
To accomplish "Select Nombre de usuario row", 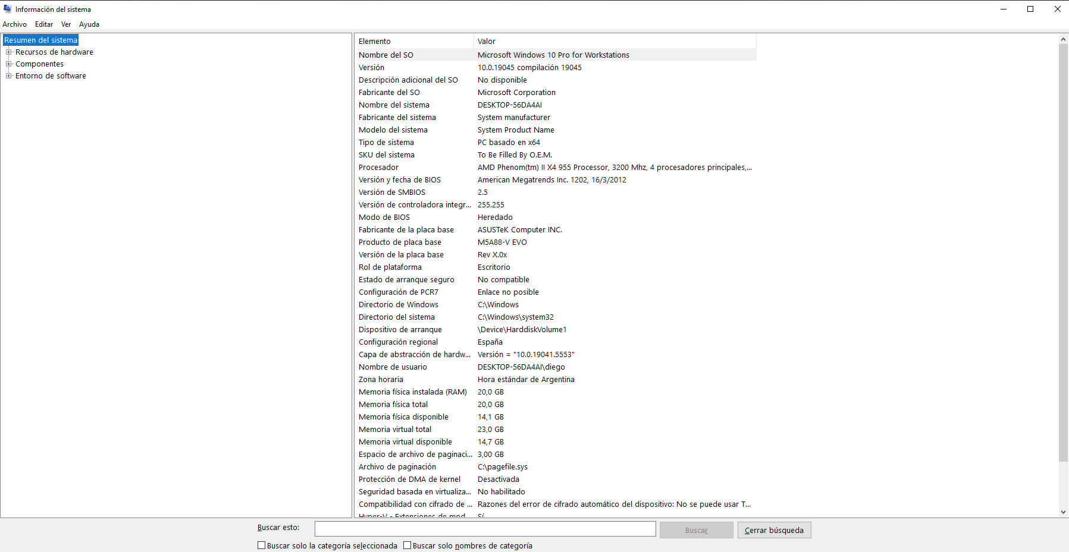I will click(556, 367).
